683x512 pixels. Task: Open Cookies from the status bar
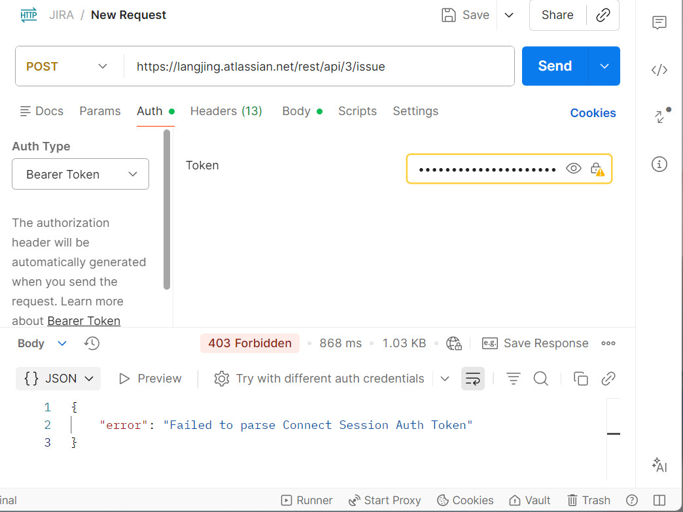pos(464,500)
